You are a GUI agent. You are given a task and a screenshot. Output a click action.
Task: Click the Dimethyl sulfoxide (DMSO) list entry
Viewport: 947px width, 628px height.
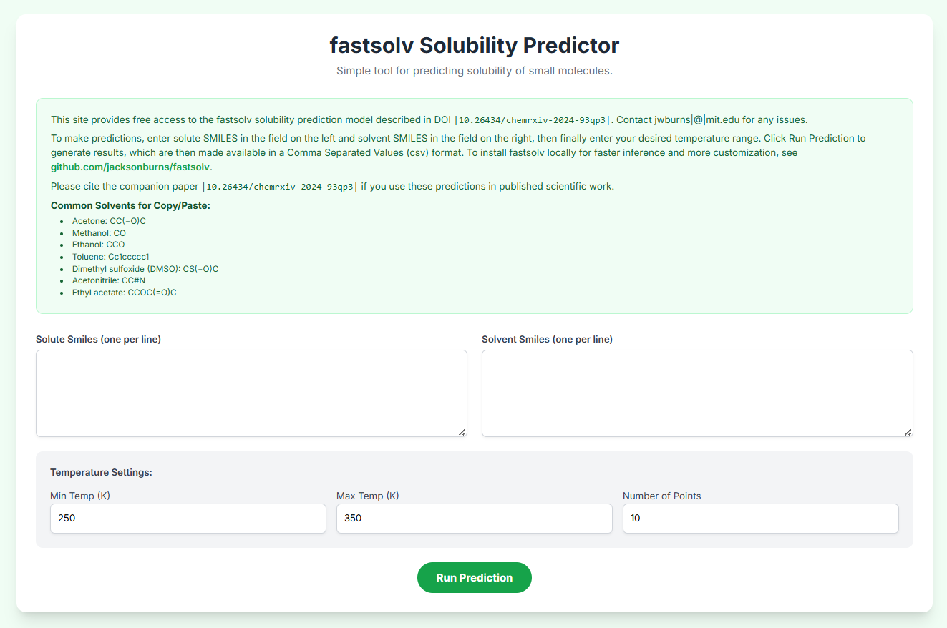pyautogui.click(x=145, y=269)
